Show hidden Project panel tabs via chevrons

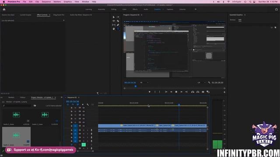62,97
